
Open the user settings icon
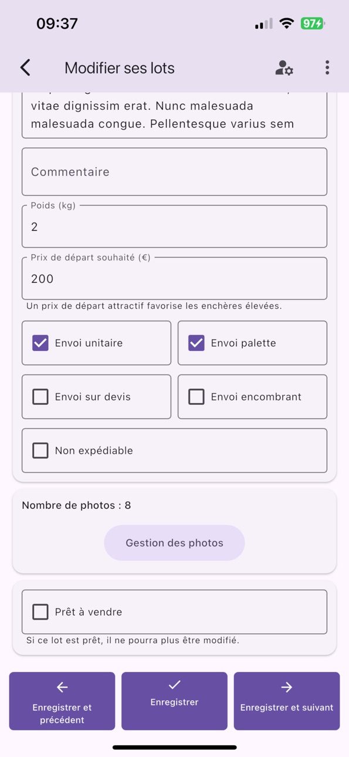(x=284, y=67)
